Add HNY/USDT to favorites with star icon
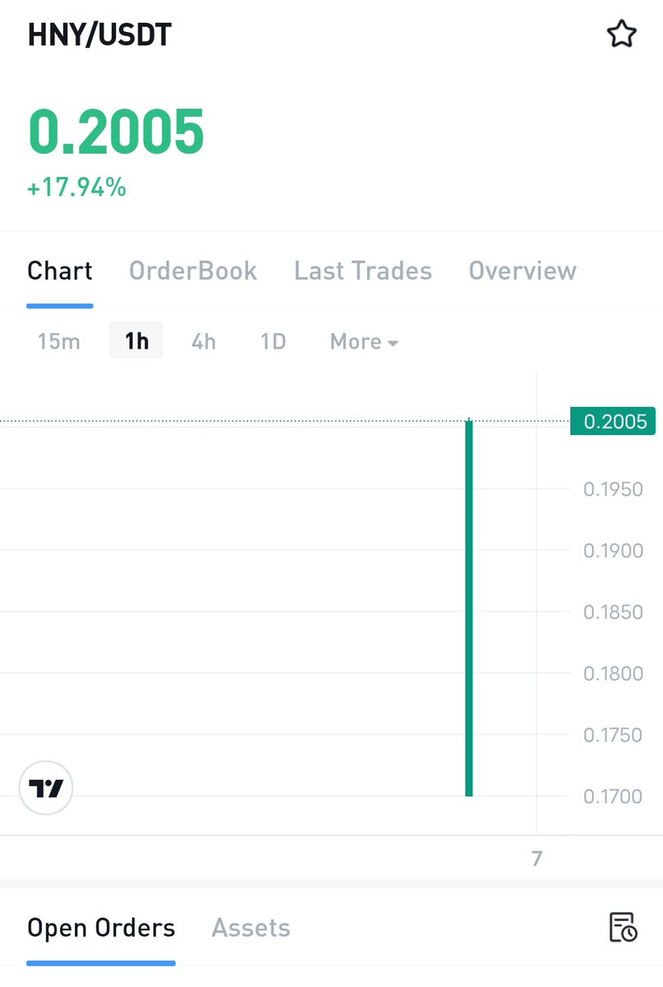The image size is (663, 987). click(x=621, y=35)
